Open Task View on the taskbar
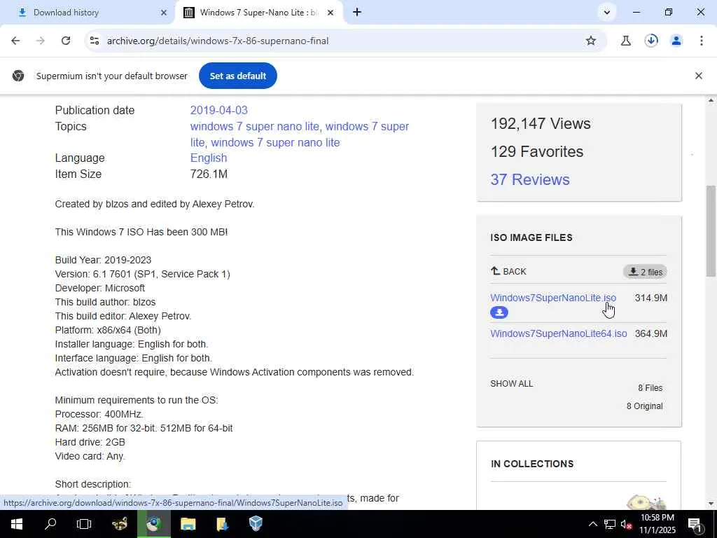717x538 pixels. [x=84, y=524]
